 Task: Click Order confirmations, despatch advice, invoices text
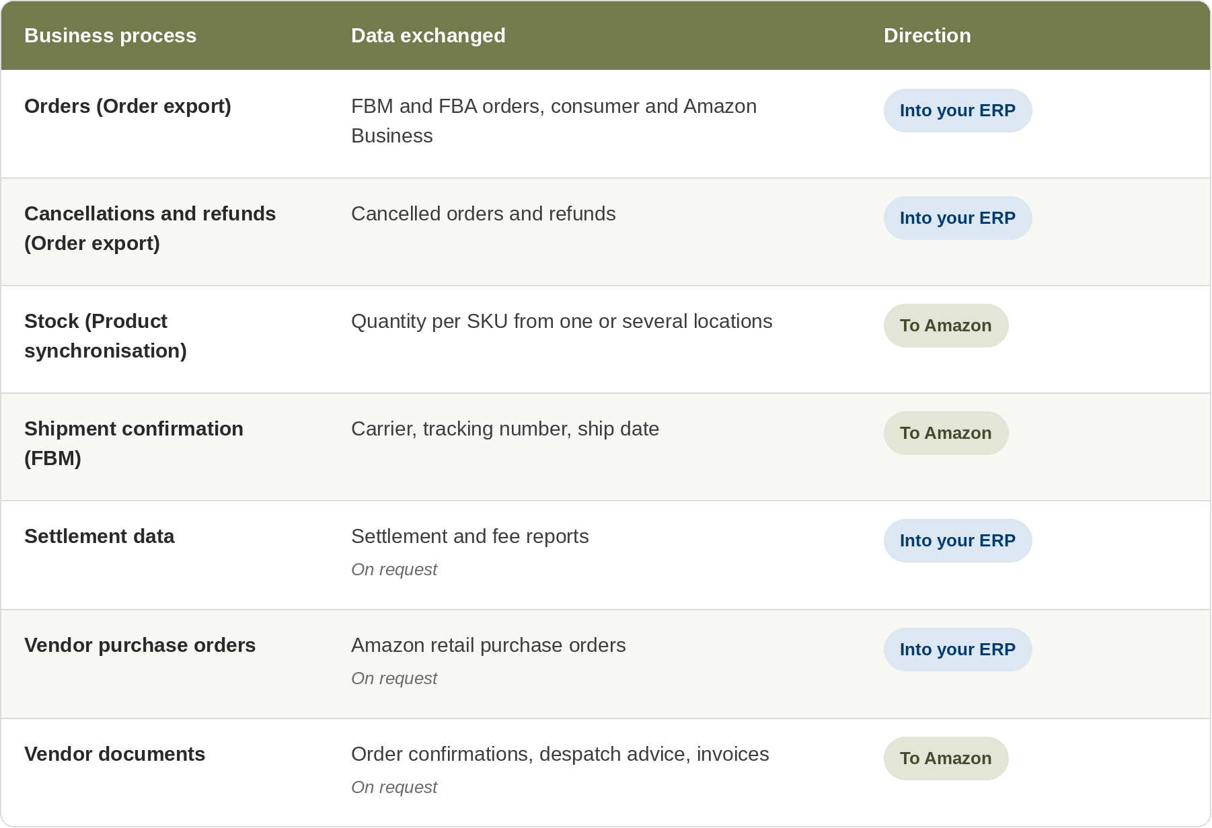[560, 754]
